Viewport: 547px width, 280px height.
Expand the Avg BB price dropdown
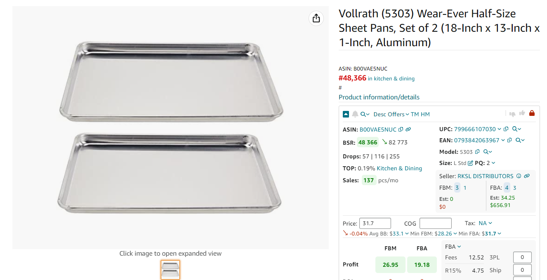tap(399, 233)
